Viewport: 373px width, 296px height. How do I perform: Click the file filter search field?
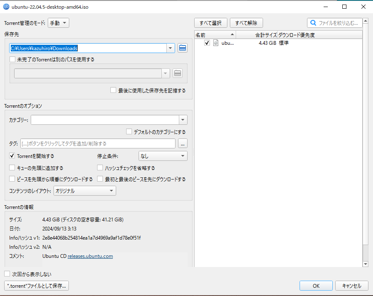[x=337, y=23]
